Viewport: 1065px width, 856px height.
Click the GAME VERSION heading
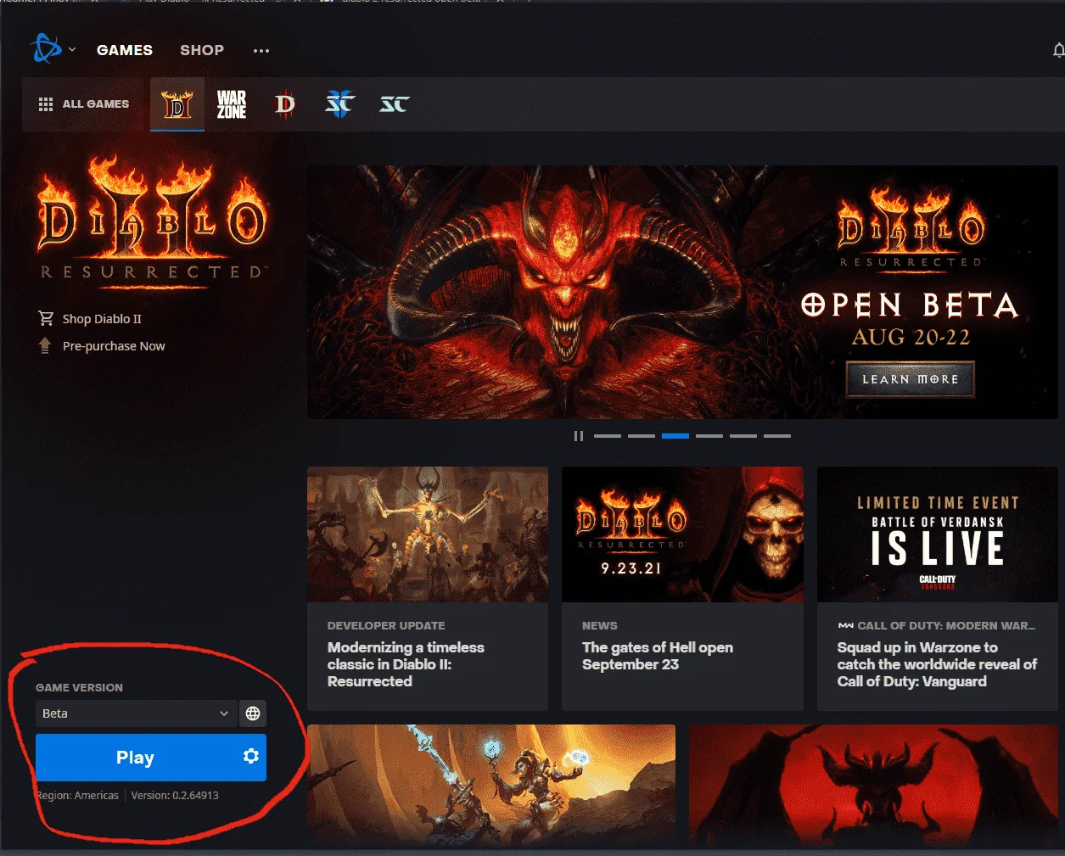click(79, 687)
